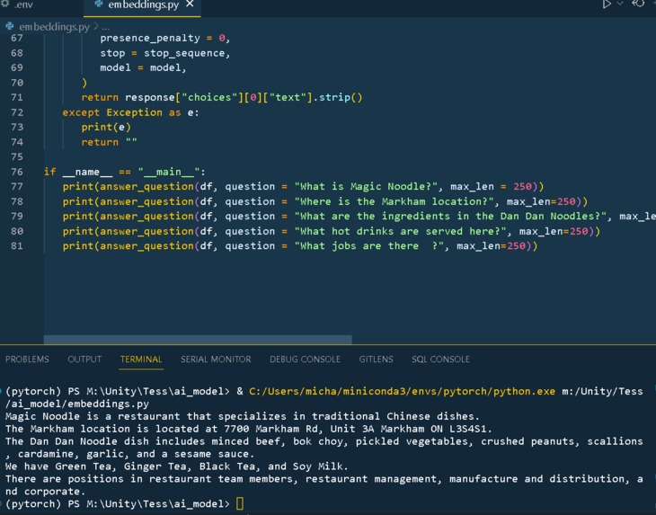Open the GITLENS panel tab

[x=377, y=360]
